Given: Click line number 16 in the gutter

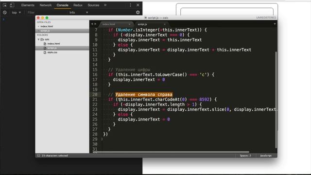Looking at the screenshot, I should (95, 74).
